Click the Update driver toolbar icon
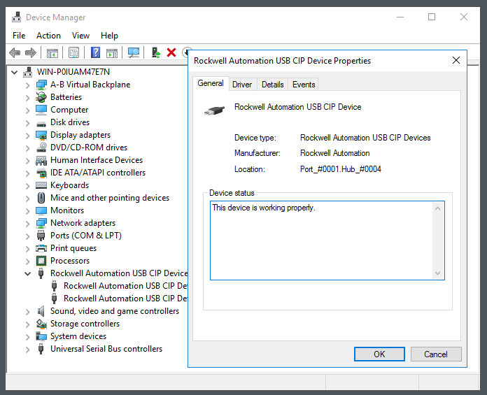 [x=155, y=52]
